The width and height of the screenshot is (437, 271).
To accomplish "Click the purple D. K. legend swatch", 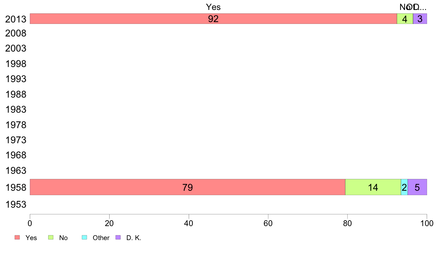I will [118, 237].
